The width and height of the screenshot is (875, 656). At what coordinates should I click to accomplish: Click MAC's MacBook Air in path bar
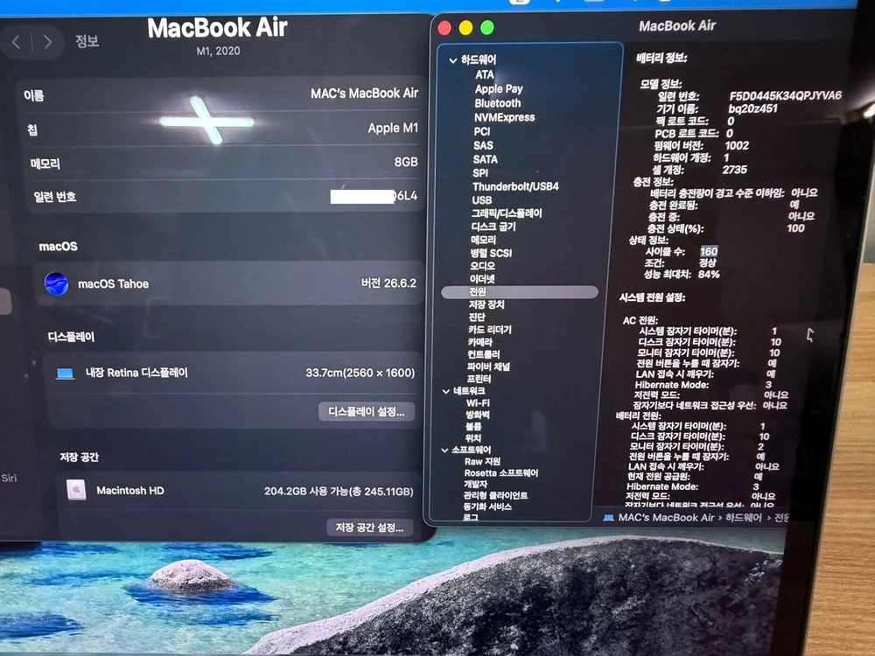(666, 518)
